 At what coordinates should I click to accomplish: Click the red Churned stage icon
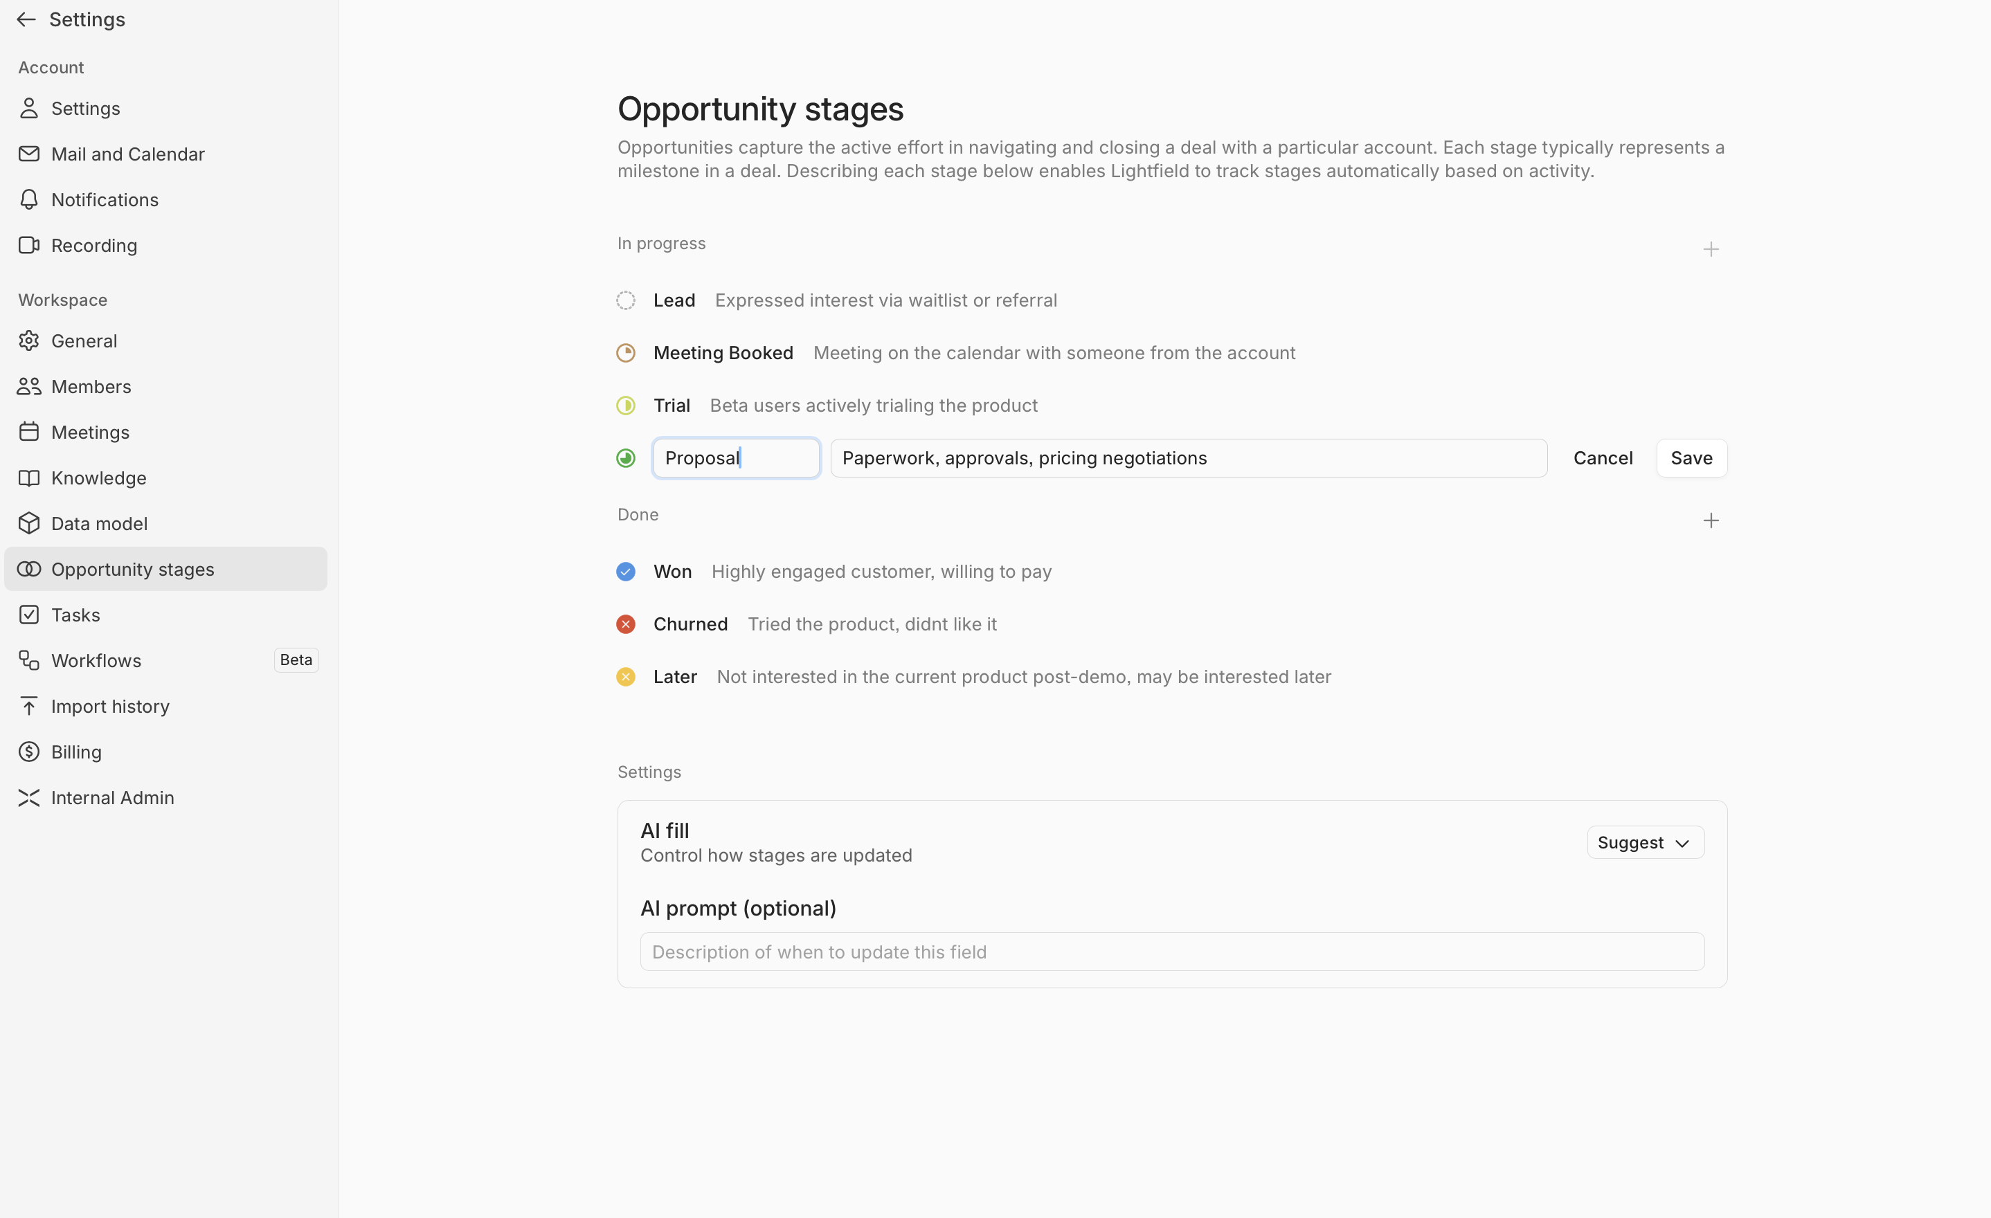pos(625,624)
